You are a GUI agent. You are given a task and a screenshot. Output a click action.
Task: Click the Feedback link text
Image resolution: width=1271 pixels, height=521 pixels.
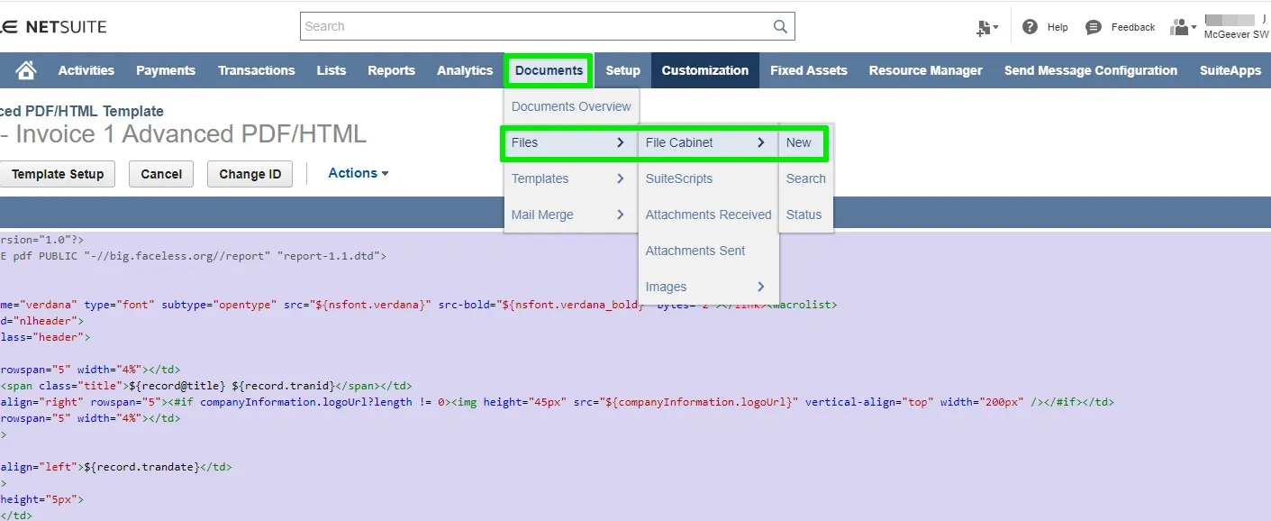pyautogui.click(x=1133, y=27)
